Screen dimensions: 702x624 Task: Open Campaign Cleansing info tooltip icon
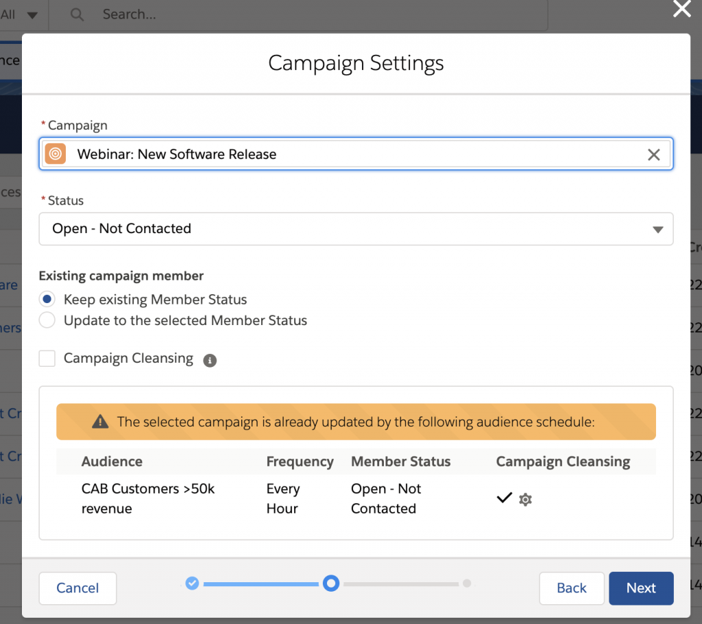click(210, 360)
